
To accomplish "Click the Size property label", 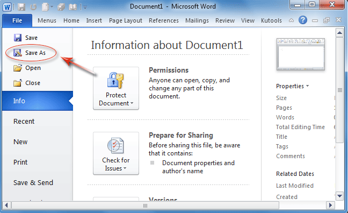I will pos(281,98).
